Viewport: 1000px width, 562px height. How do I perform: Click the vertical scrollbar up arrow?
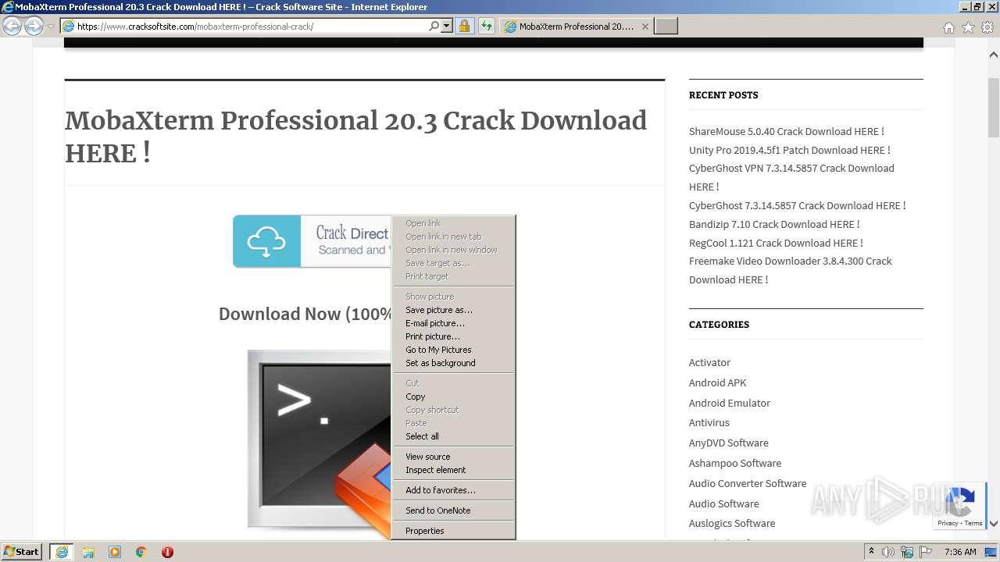pyautogui.click(x=994, y=55)
